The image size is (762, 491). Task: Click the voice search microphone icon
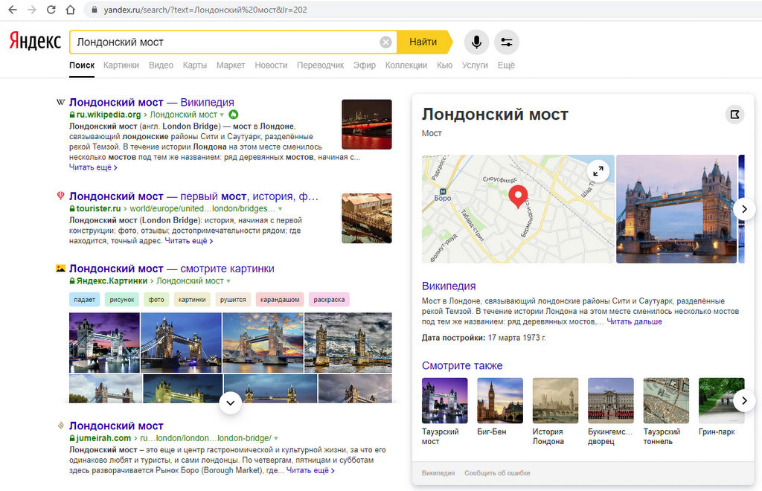click(x=476, y=42)
